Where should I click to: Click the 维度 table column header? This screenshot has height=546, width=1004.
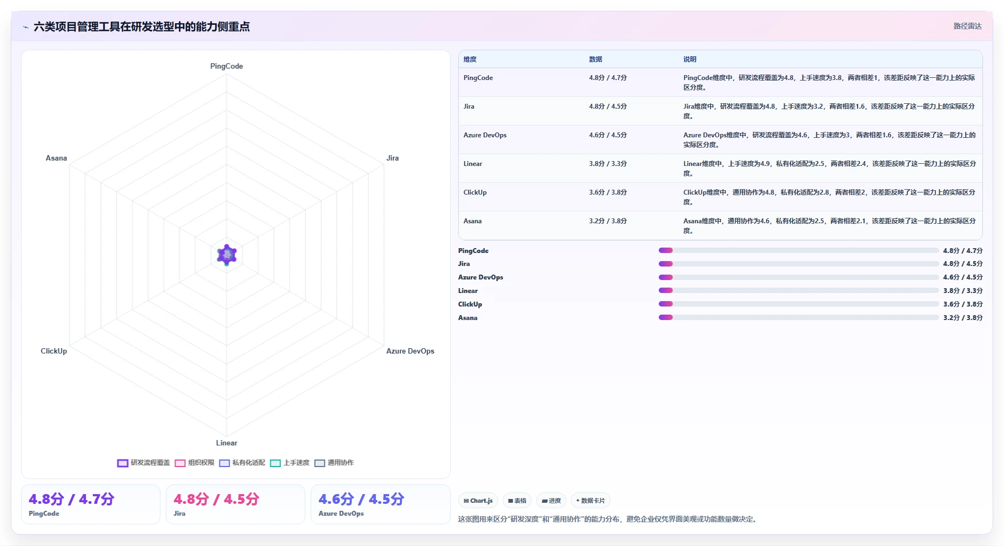(x=470, y=59)
